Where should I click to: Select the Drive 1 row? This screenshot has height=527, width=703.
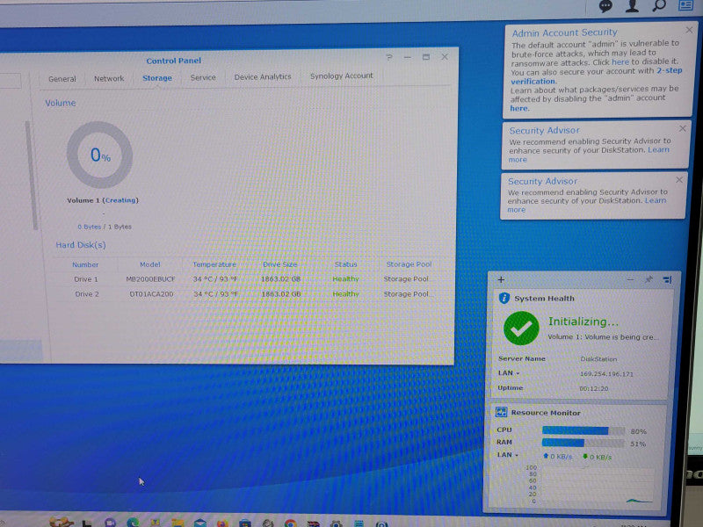click(x=247, y=278)
